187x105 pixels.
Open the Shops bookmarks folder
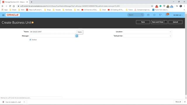[x=47, y=10]
